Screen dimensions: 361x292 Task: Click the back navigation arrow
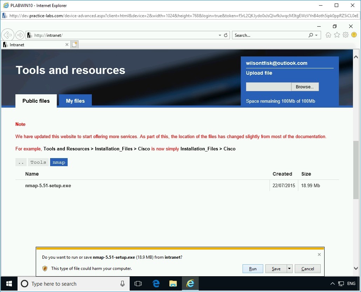pos(8,35)
